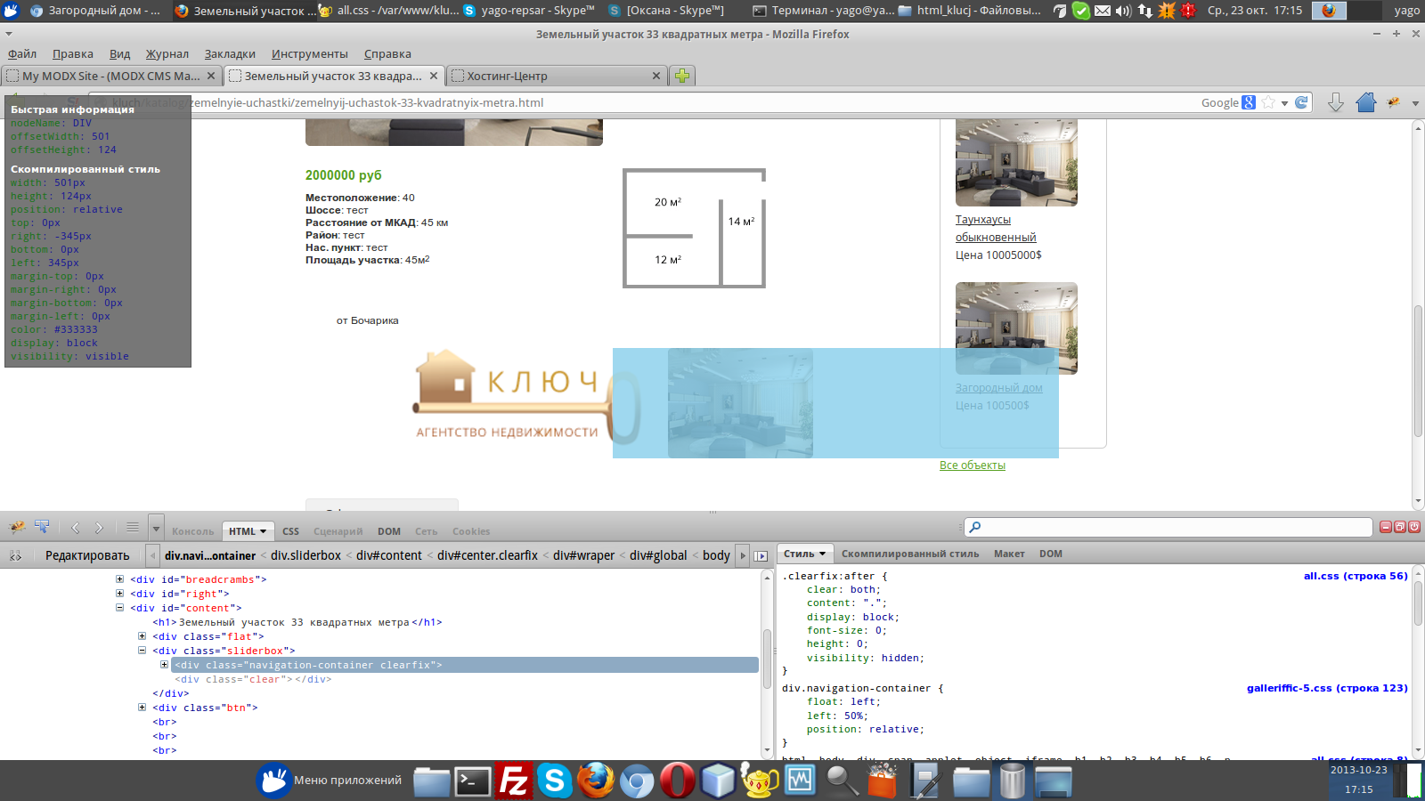
Task: Open the Макет side panel tab
Action: 1009,554
